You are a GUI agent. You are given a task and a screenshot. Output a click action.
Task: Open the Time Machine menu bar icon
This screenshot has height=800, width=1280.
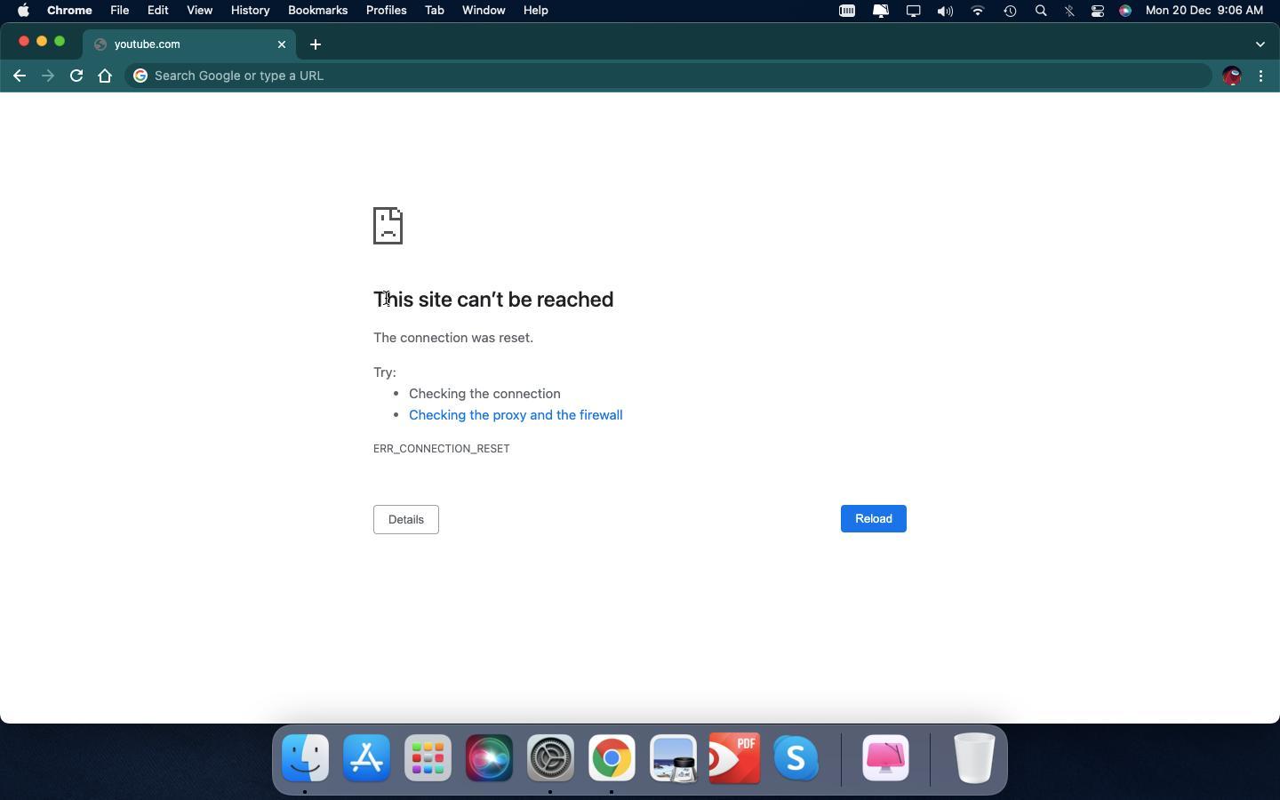tap(1010, 11)
